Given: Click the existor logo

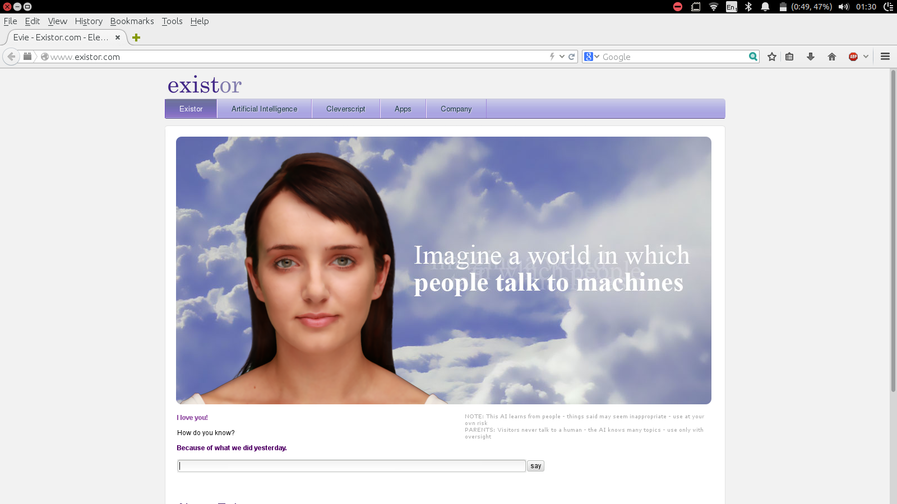Looking at the screenshot, I should pos(205,85).
